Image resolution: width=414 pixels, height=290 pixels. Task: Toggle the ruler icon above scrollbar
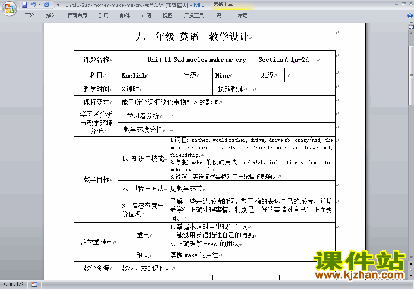pyautogui.click(x=411, y=26)
